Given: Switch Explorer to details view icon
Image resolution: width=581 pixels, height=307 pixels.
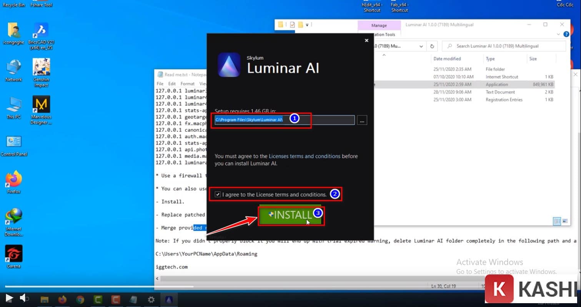Looking at the screenshot, I should coord(557,221).
